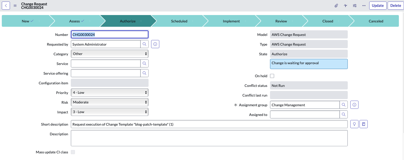Open the Category dropdown showing Other
Screen dimensions: 404x160
110,54
